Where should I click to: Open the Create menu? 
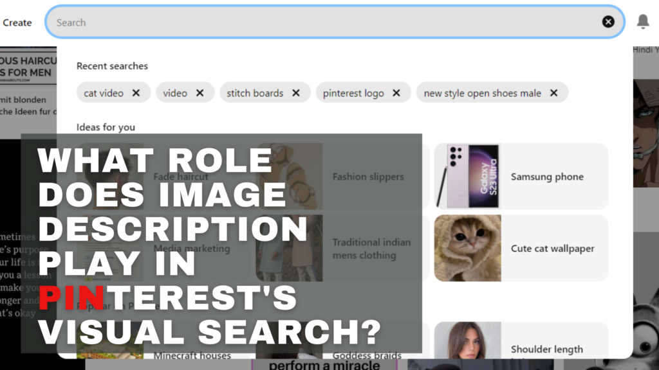(x=17, y=22)
